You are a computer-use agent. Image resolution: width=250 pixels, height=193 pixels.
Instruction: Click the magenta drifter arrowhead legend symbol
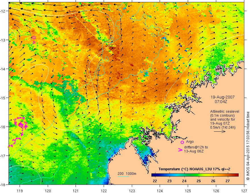[180, 150]
